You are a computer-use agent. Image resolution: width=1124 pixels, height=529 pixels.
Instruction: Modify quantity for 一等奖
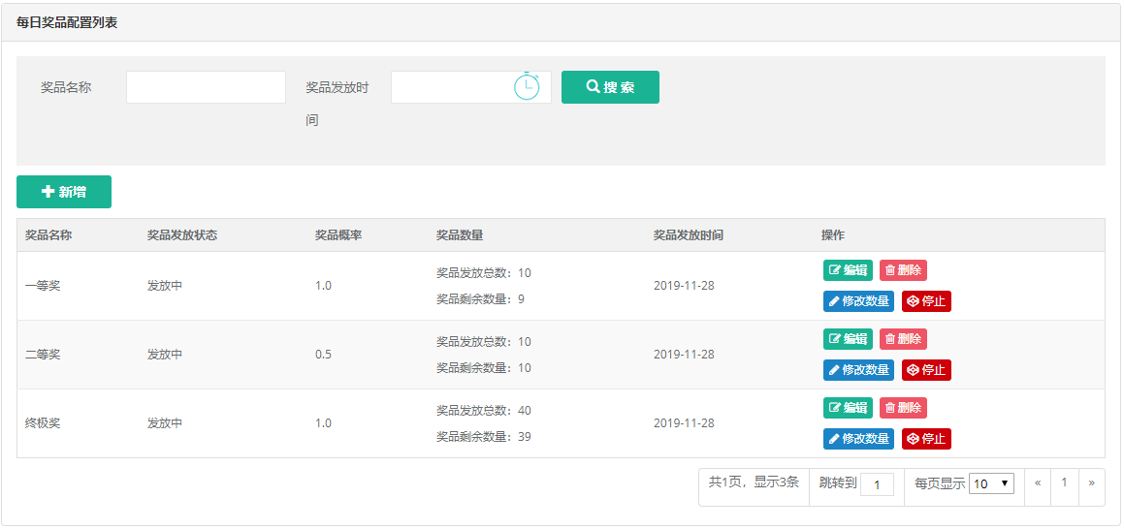[859, 301]
